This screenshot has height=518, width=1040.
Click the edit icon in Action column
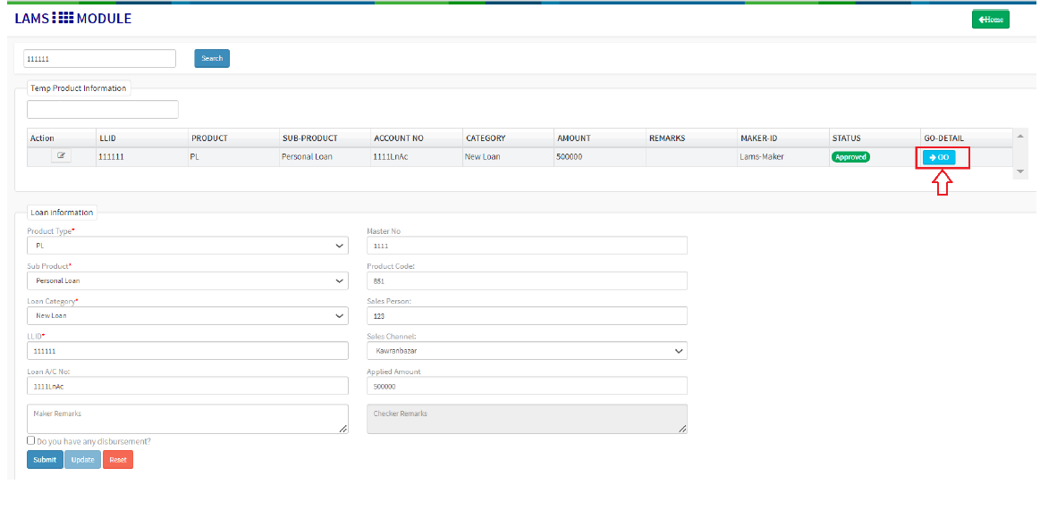point(62,156)
